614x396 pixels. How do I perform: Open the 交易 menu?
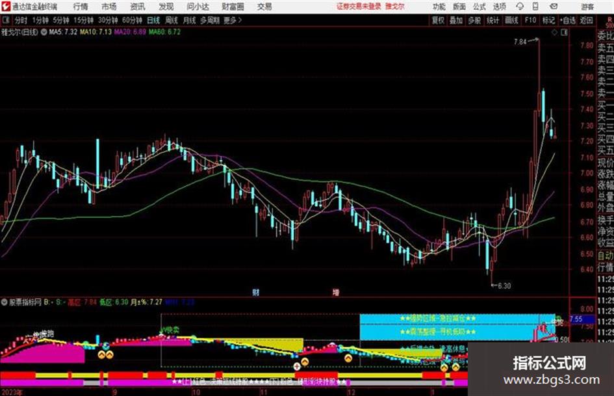pyautogui.click(x=264, y=7)
